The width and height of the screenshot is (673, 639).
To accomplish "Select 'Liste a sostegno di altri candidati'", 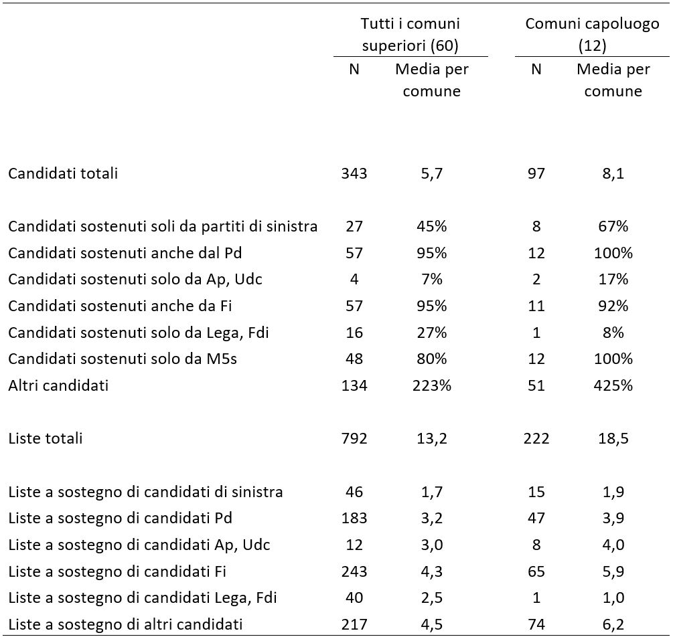I will 125,624.
